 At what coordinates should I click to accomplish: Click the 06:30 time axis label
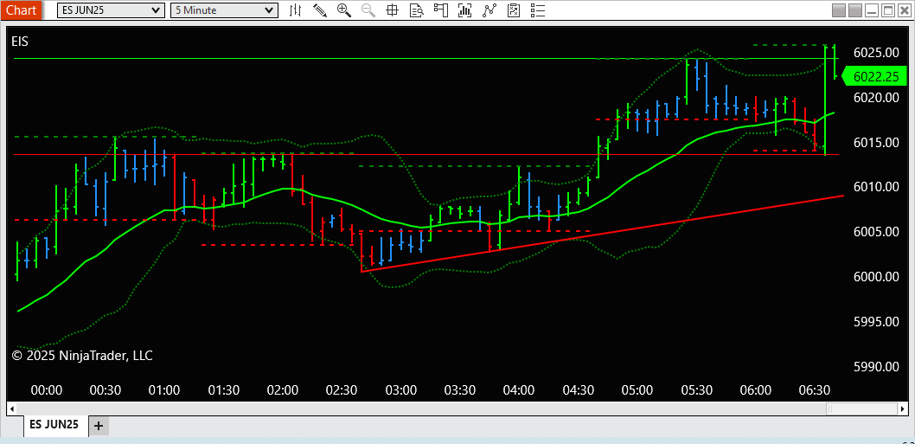pyautogui.click(x=814, y=389)
